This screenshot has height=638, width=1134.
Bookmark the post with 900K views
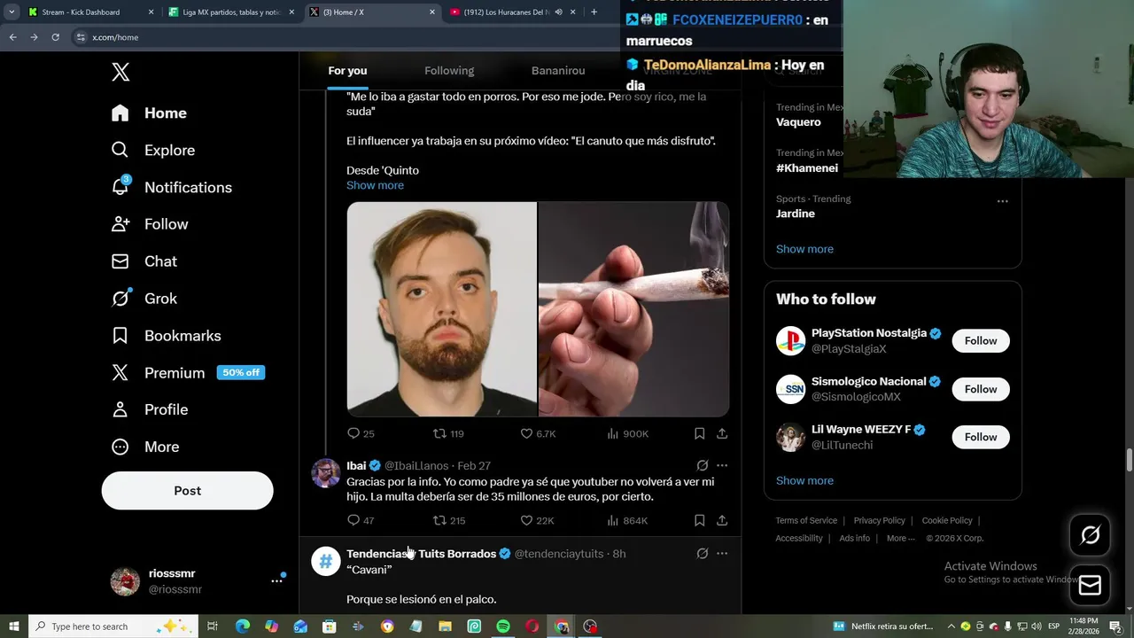[x=699, y=433]
